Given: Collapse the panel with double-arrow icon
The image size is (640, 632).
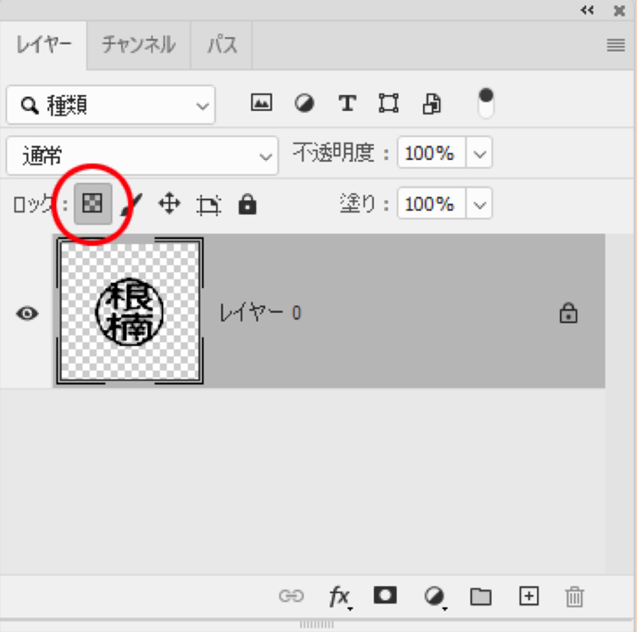Looking at the screenshot, I should tap(587, 10).
